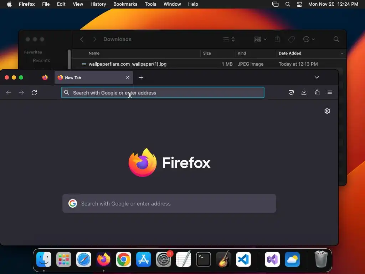
Task: Open the Firefox app menu in the menu bar
Action: tap(27, 4)
